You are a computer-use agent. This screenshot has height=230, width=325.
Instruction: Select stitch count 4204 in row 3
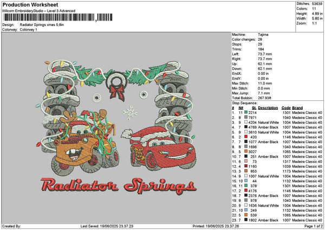pyautogui.click(x=252, y=123)
